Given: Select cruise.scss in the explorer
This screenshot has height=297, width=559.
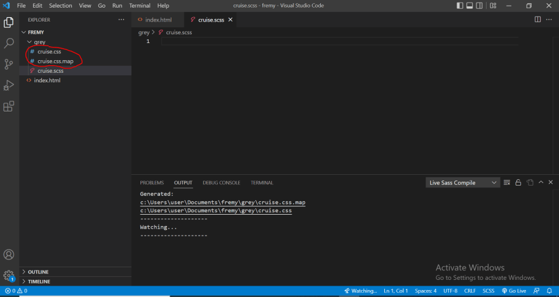Looking at the screenshot, I should [x=75, y=71].
